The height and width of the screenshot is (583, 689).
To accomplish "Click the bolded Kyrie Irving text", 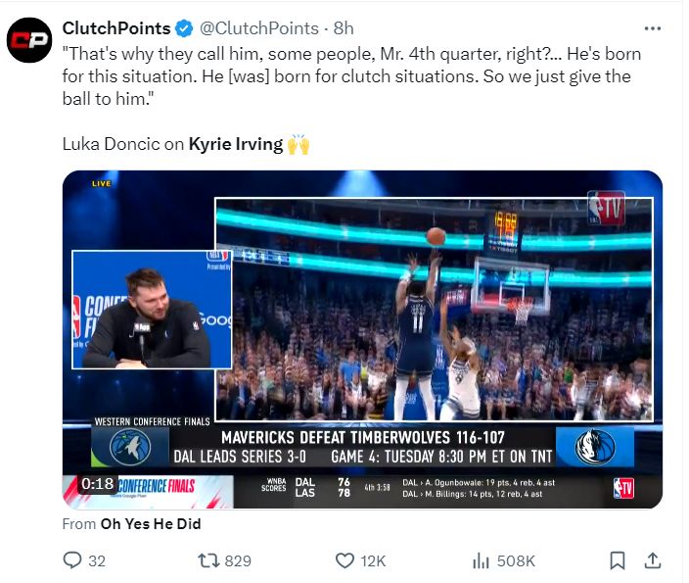I will click(235, 144).
